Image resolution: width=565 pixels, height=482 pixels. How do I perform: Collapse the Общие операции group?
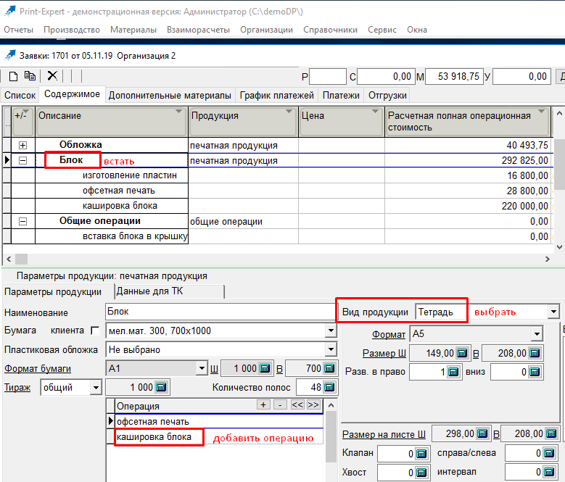click(22, 221)
